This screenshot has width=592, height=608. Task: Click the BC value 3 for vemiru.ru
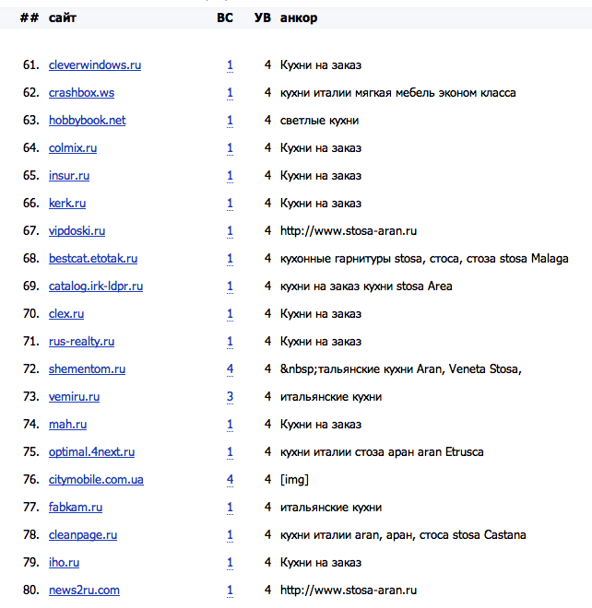click(x=230, y=397)
